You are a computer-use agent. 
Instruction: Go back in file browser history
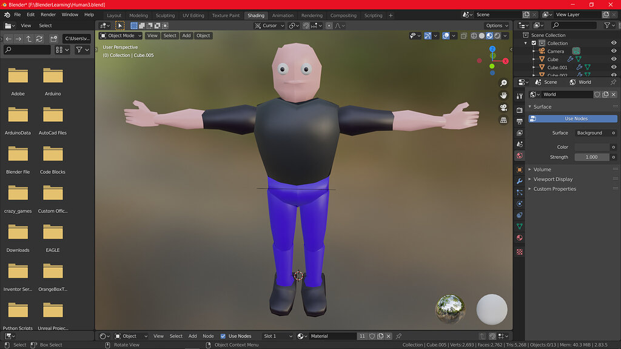click(8, 39)
